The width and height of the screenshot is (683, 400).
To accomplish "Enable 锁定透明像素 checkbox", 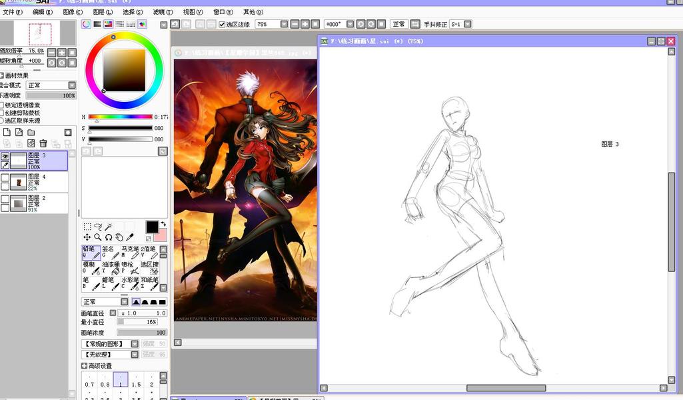I will tap(2, 105).
